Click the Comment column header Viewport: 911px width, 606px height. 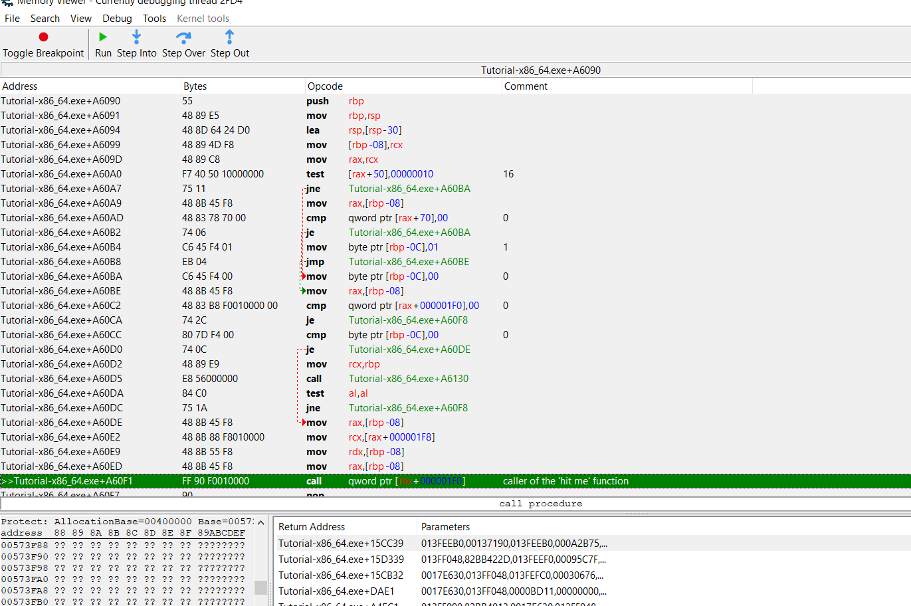click(x=526, y=86)
